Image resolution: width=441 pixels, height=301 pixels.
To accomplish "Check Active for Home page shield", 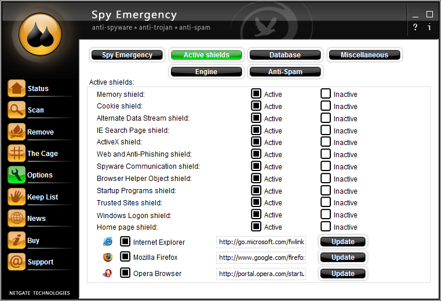I will (256, 226).
